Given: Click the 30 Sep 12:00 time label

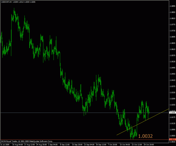Looking at the screenshot, I should [101, 145].
